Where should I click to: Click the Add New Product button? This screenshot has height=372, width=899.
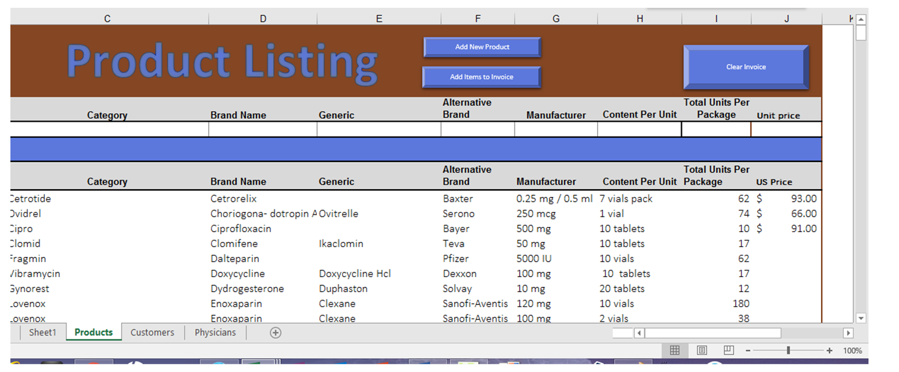pyautogui.click(x=482, y=47)
